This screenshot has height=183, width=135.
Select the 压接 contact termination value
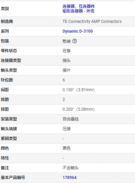tap(66, 129)
